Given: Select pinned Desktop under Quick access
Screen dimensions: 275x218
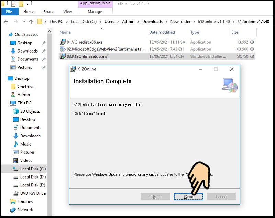Looking at the screenshot, I should [25, 43].
